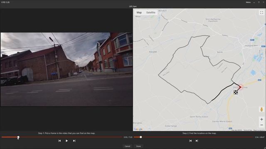Viewport: 266px width, 149px height.
Task: Play the video preview
Action: pyautogui.click(x=66, y=141)
